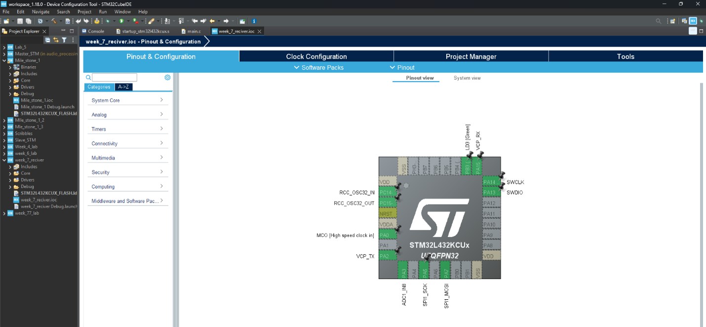Open the Pinout dropdown menu
This screenshot has height=327, width=706.
point(402,68)
